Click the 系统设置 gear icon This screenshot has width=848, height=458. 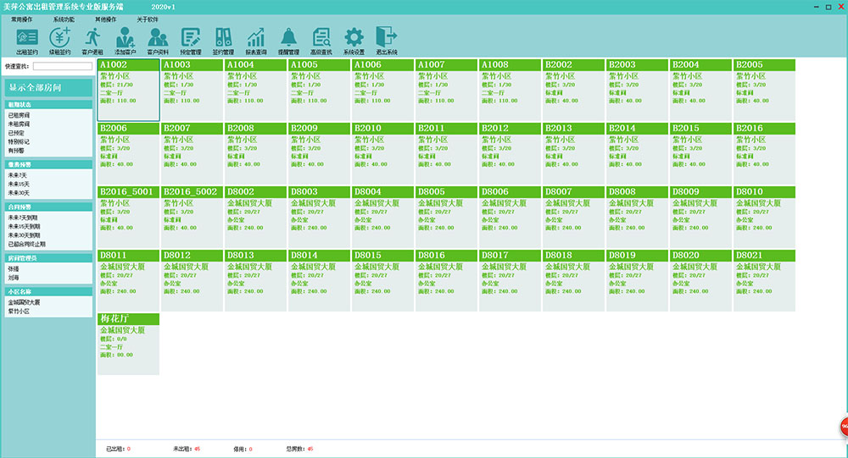coord(354,40)
